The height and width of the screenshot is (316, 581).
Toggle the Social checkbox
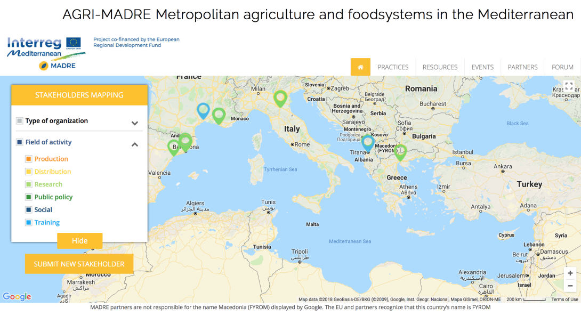29,209
